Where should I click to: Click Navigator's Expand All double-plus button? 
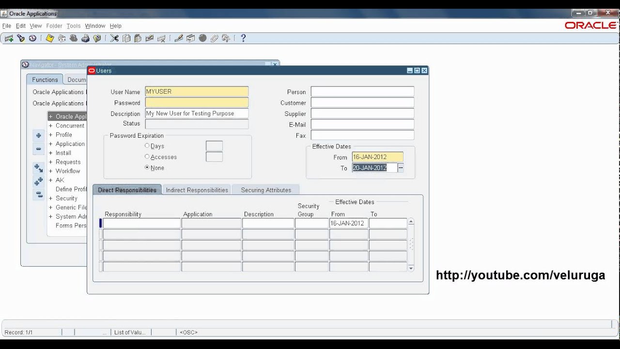click(39, 182)
